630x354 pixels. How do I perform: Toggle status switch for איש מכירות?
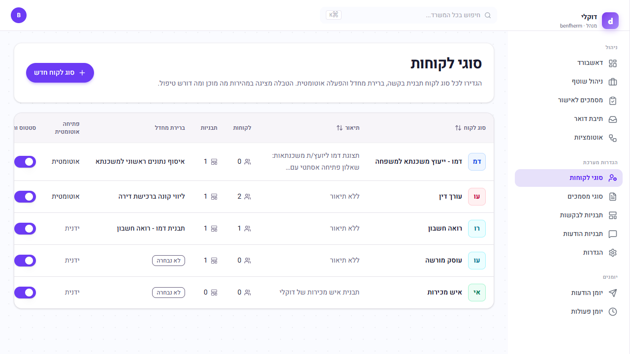(x=25, y=293)
